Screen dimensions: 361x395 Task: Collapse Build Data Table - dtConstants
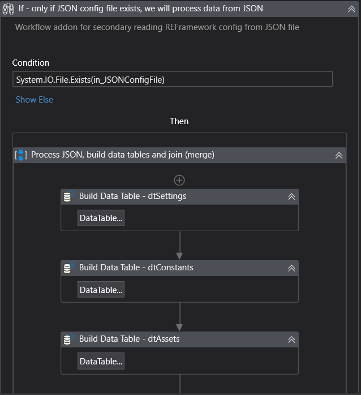(x=291, y=268)
